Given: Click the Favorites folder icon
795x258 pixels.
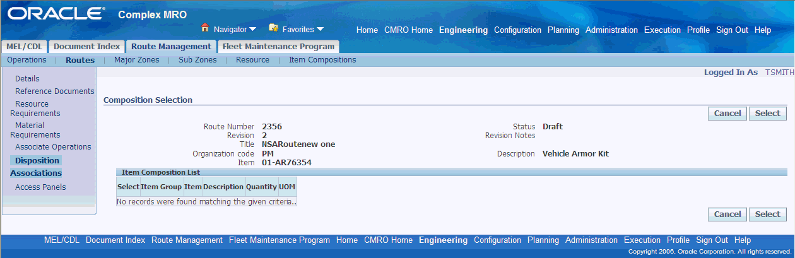Looking at the screenshot, I should [x=273, y=28].
